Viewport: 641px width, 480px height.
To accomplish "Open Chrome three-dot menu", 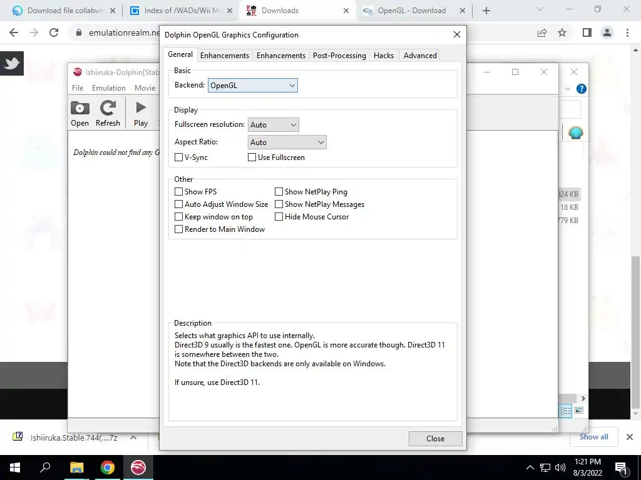I will point(627,32).
